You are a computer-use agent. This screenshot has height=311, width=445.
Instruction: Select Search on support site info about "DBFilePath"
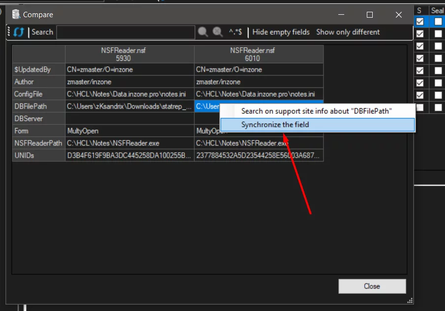pos(318,111)
